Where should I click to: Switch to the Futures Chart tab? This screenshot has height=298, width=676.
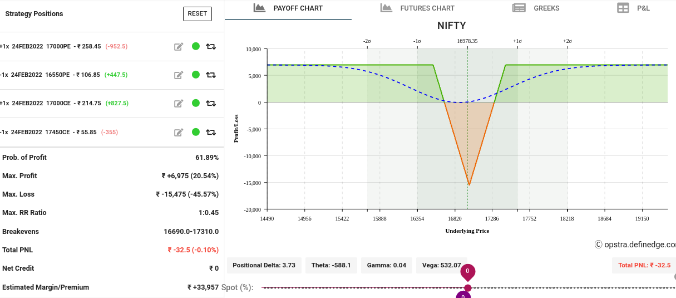point(417,8)
